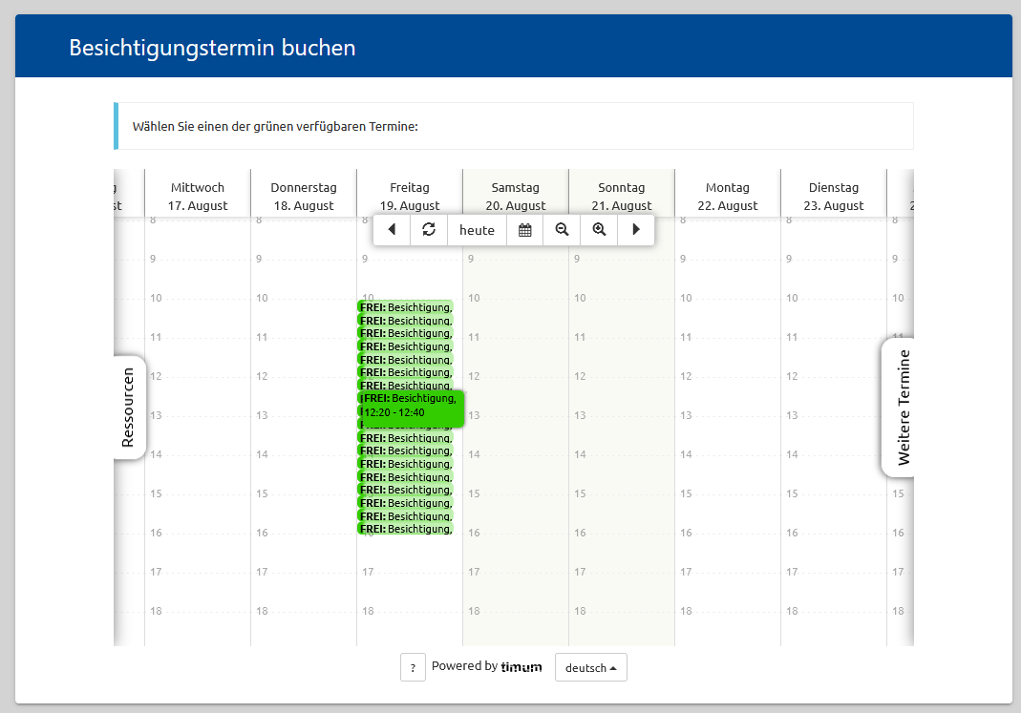The image size is (1021, 713).
Task: Pick the first FREI slot on Friday at 10:00
Action: pos(405,306)
